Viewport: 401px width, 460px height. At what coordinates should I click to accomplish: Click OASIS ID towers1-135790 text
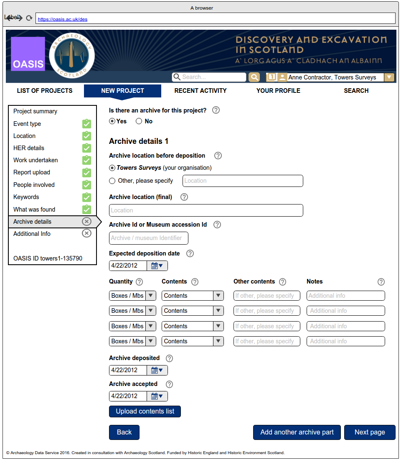(x=48, y=258)
